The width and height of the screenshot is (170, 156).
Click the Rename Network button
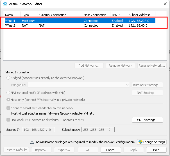coord(152,66)
